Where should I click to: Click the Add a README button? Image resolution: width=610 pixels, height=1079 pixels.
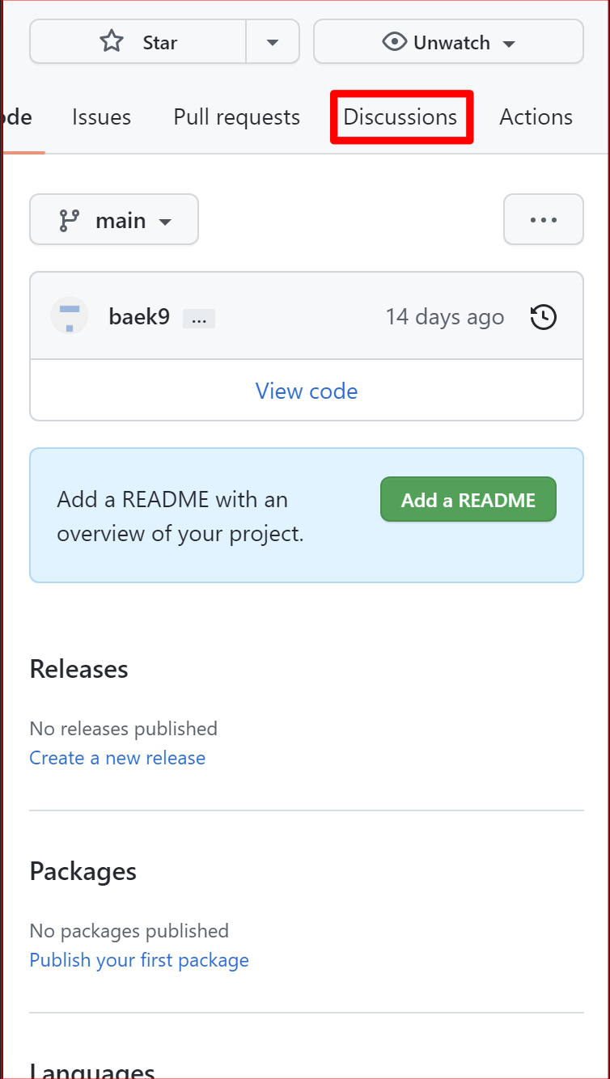468,499
